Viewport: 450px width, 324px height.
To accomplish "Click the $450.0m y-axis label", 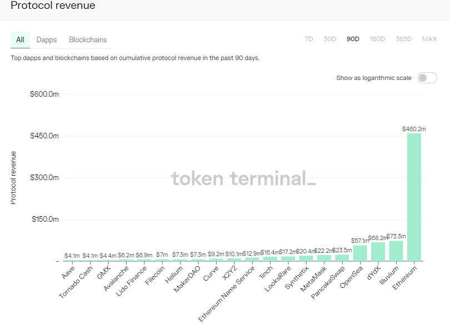I will (44, 136).
